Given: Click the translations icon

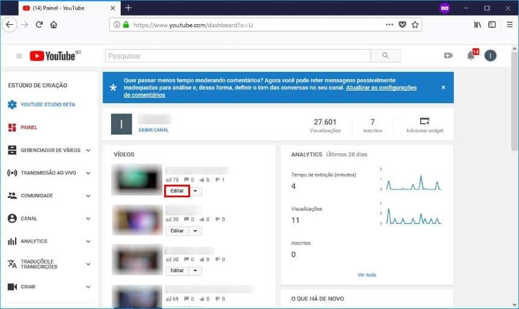Looking at the screenshot, I should pos(12,264).
